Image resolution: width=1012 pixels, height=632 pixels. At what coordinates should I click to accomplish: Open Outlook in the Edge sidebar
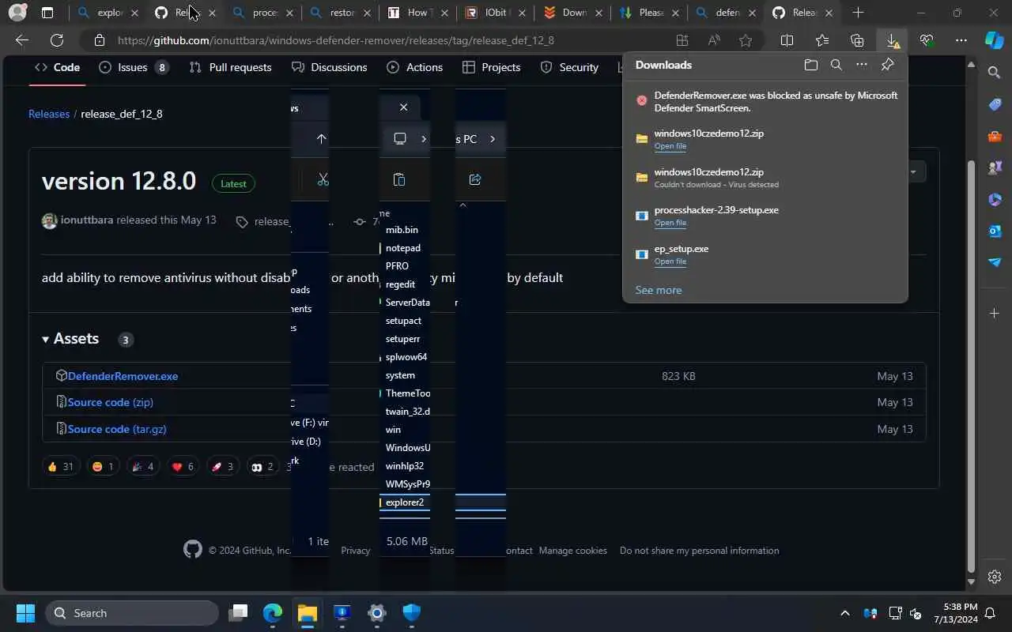click(995, 231)
